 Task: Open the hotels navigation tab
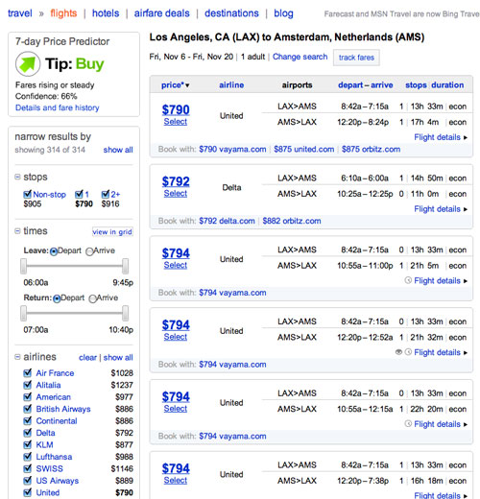106,13
